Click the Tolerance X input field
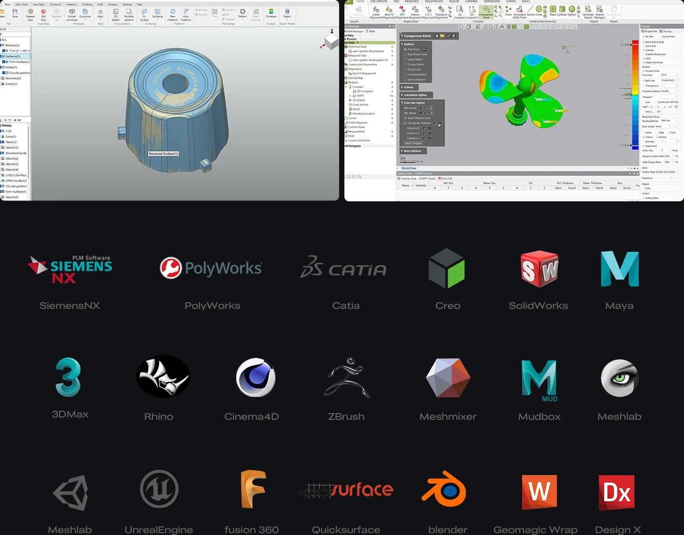Viewport: 684px width, 535px height. click(427, 128)
